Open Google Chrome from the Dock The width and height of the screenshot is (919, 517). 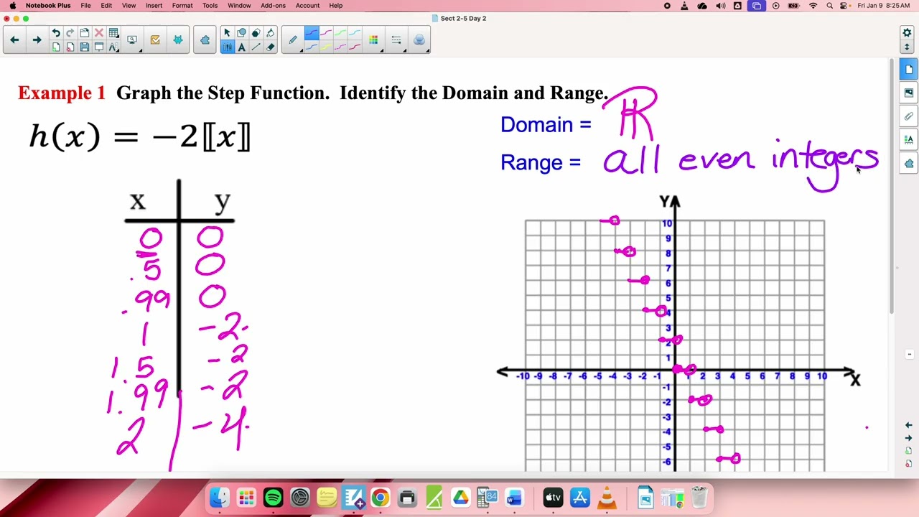tap(380, 498)
